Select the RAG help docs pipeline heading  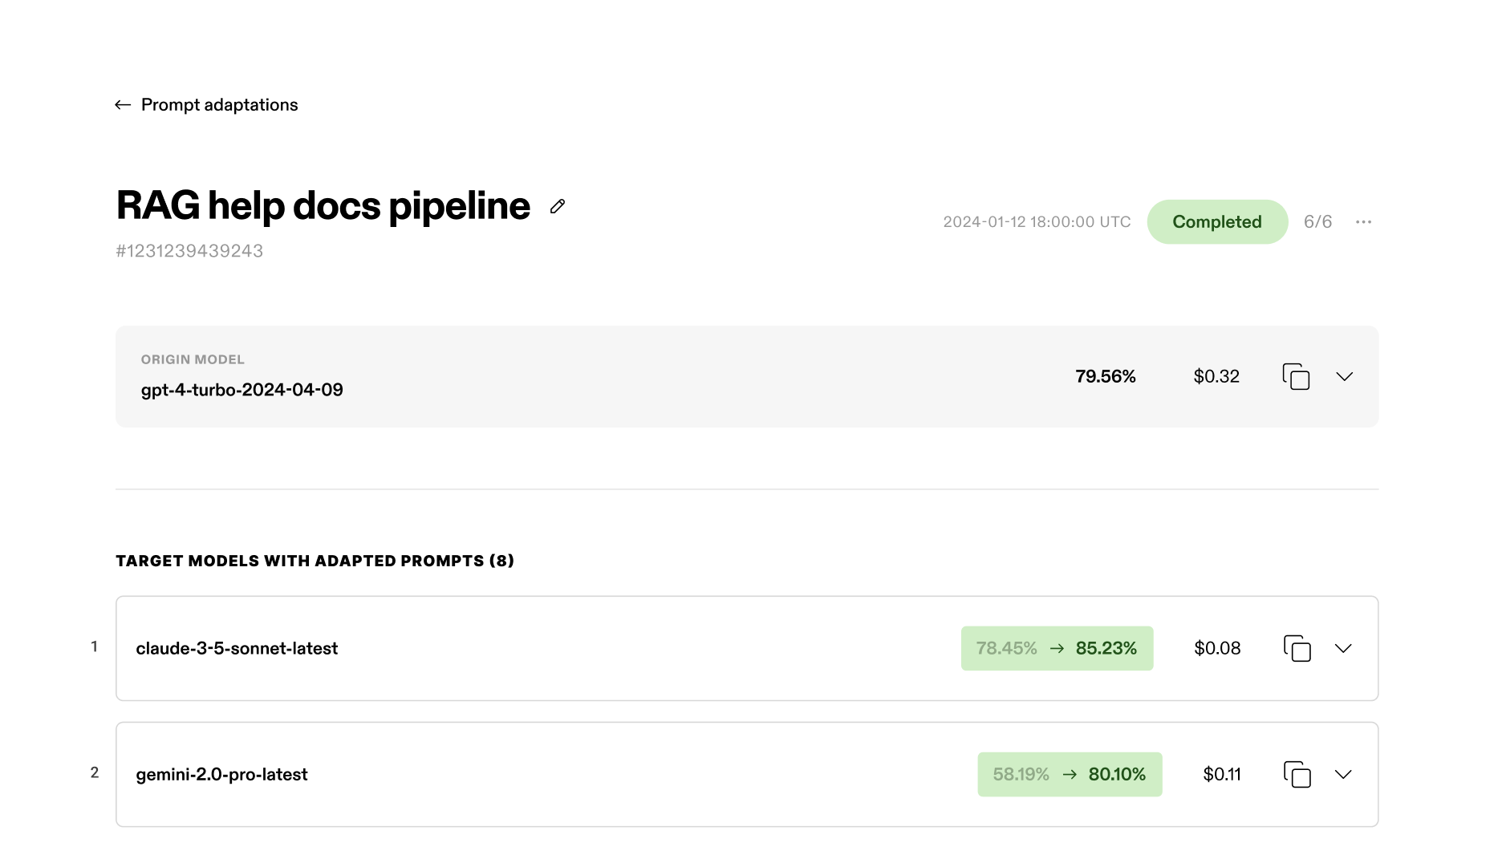(323, 206)
